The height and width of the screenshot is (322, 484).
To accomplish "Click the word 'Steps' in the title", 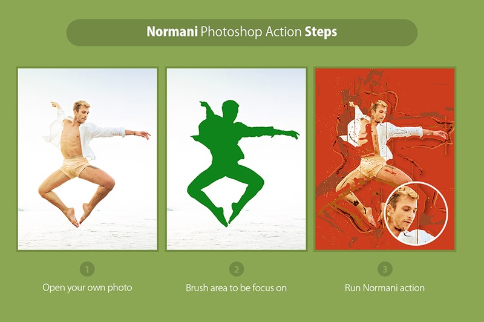I will pyautogui.click(x=321, y=33).
